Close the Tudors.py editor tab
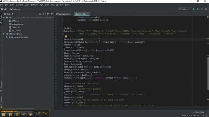This screenshot has width=209, height=117. 88,14
